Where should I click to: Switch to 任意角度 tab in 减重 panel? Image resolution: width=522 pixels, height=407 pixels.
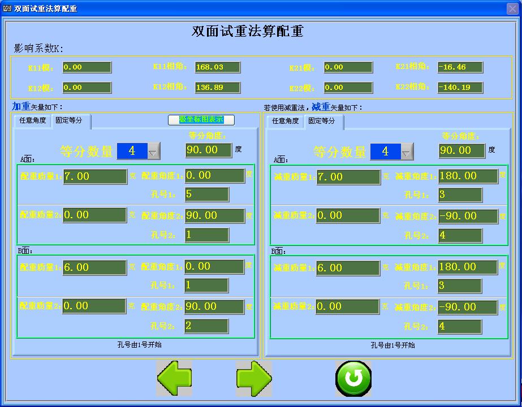point(286,121)
